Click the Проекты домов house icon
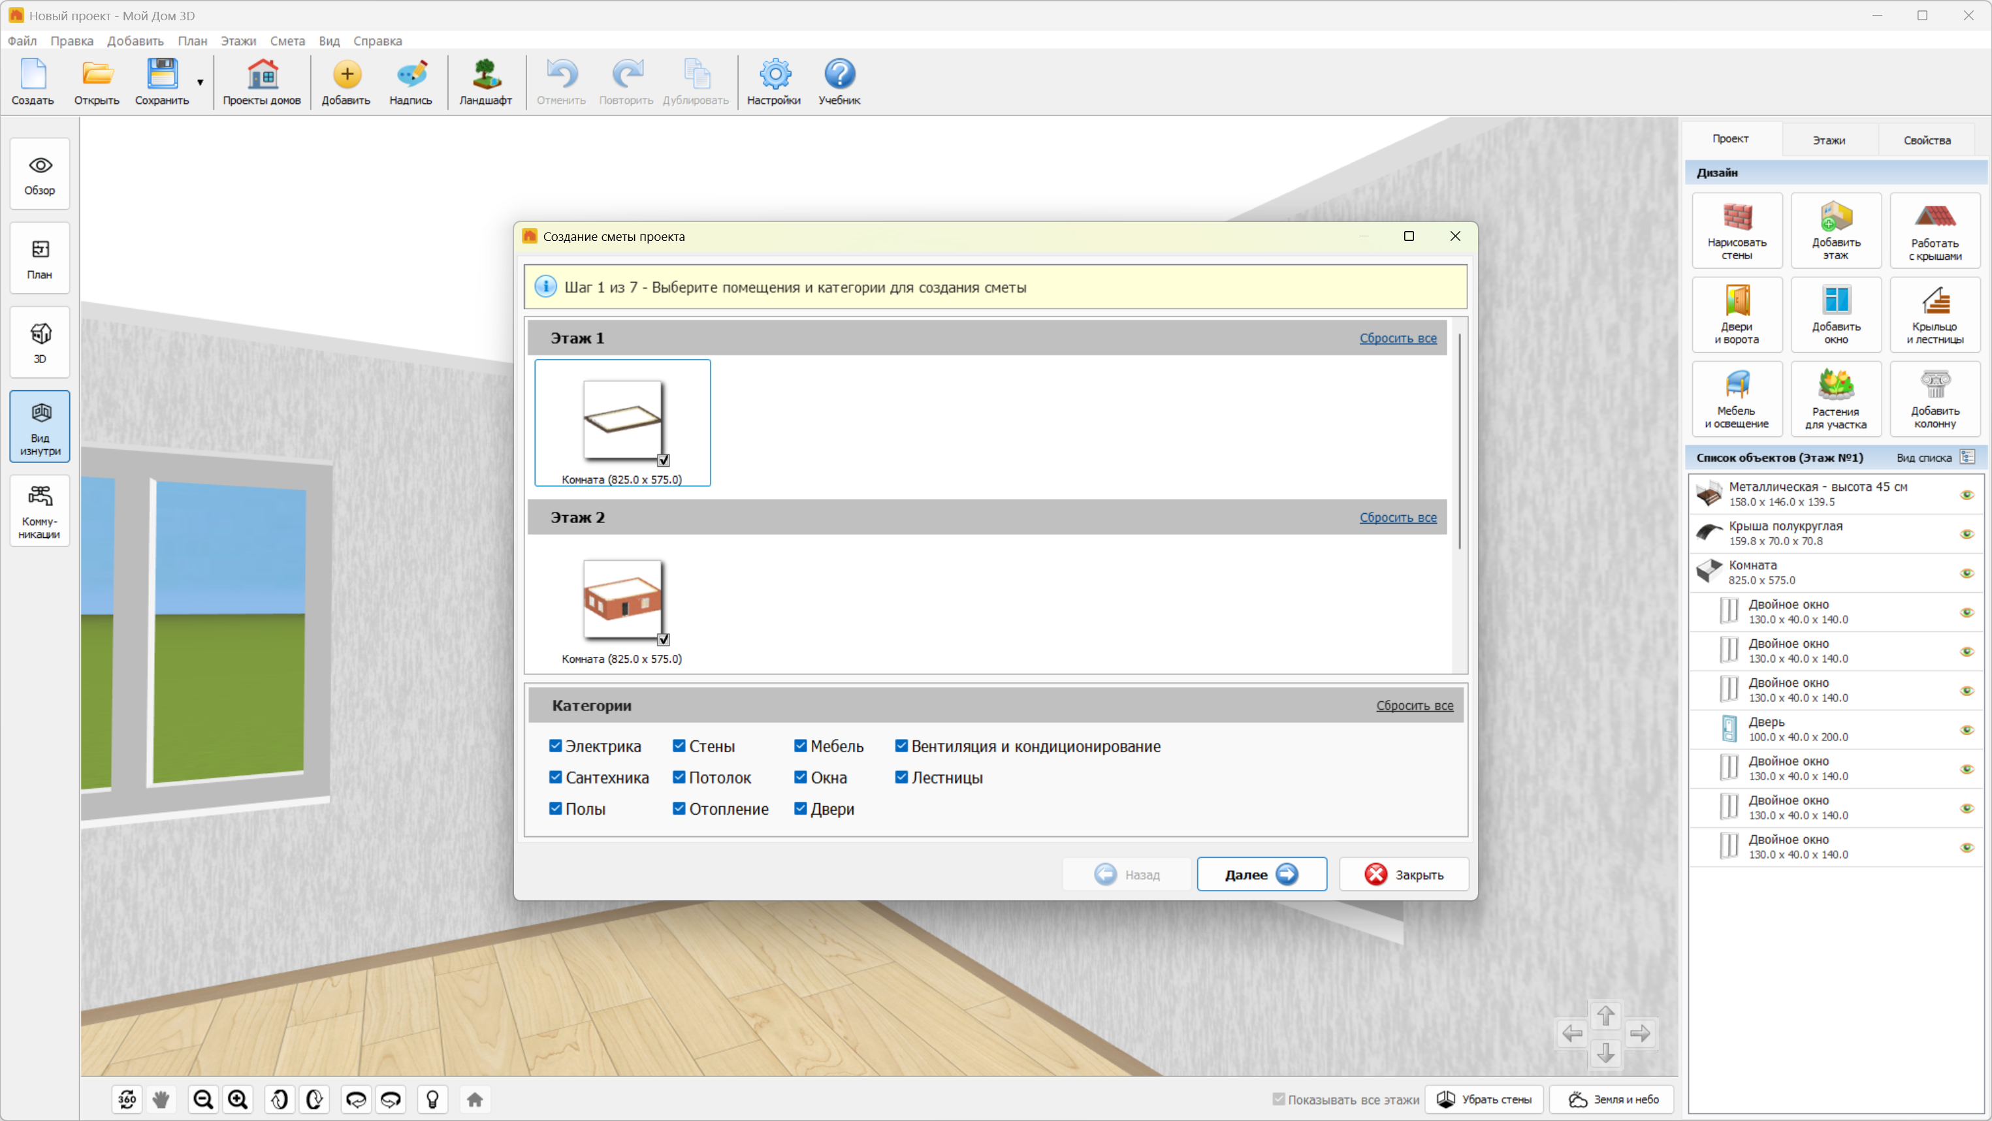1992x1121 pixels. (x=261, y=81)
